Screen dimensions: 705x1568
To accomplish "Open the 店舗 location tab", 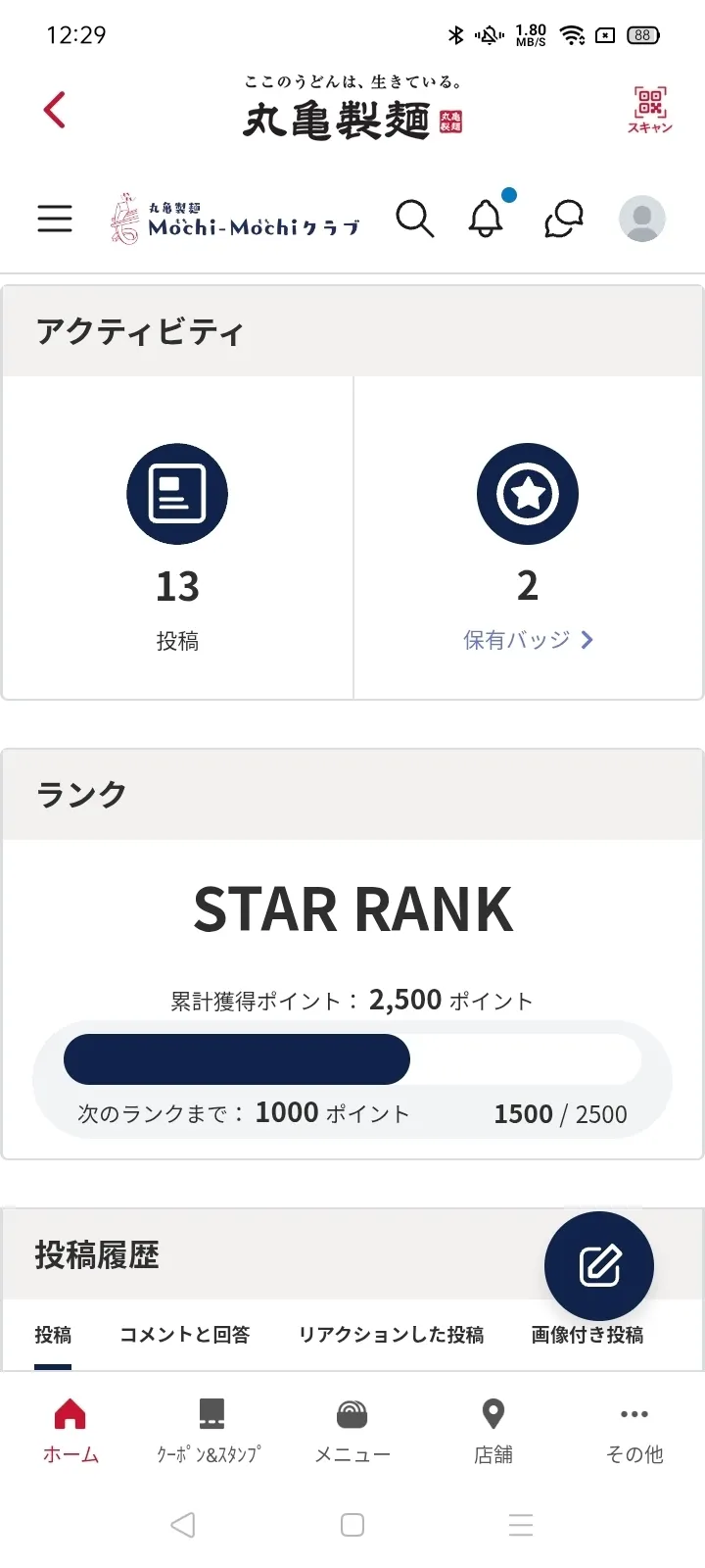I will (x=493, y=1431).
